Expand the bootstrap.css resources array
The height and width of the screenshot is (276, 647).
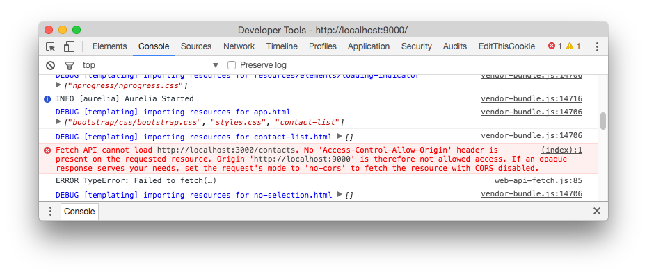[58, 122]
